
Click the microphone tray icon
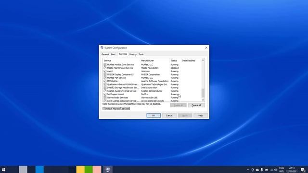coord(262,170)
